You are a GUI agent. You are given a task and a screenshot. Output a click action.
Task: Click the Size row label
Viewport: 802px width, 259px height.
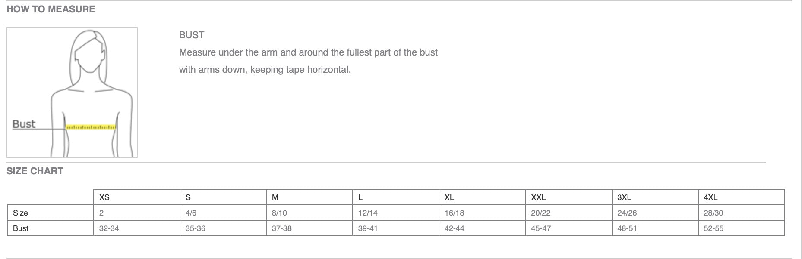point(20,213)
